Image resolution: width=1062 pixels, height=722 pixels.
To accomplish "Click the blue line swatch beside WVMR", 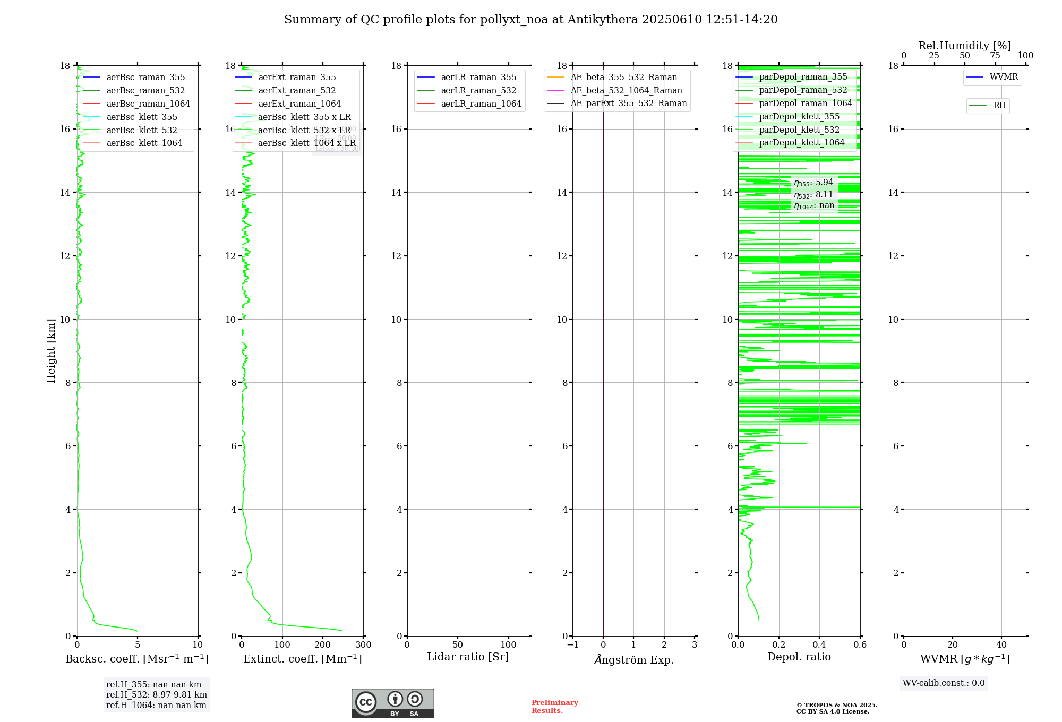I will coord(975,78).
